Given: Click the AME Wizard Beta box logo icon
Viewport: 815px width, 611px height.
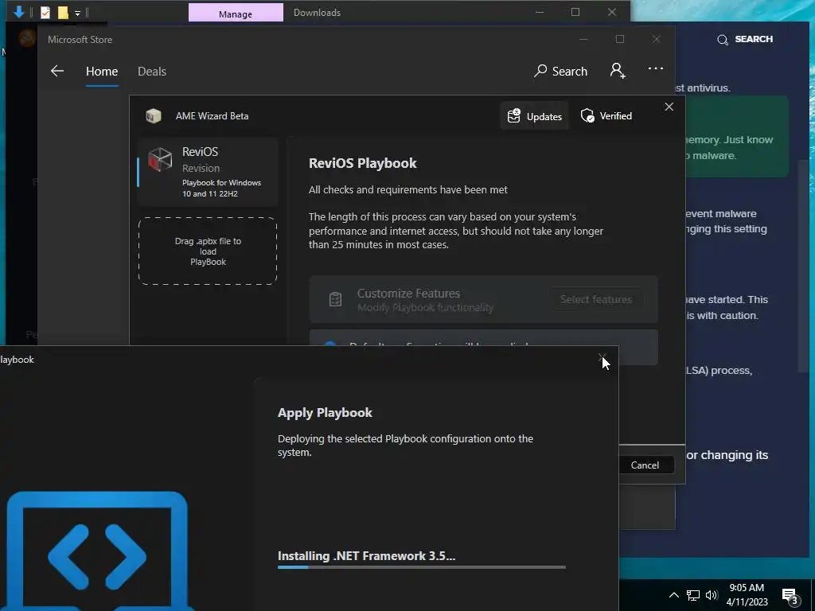Looking at the screenshot, I should click(154, 115).
